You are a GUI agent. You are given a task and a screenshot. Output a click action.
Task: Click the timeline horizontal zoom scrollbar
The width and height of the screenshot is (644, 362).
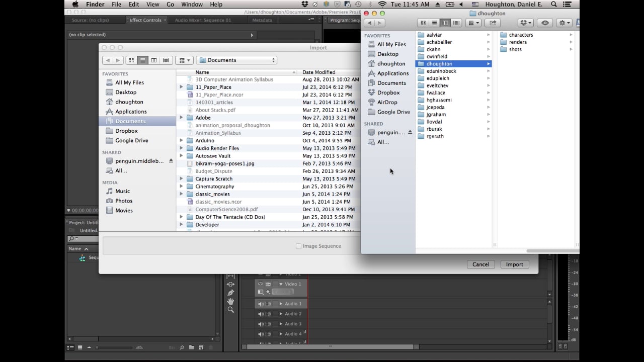point(331,346)
